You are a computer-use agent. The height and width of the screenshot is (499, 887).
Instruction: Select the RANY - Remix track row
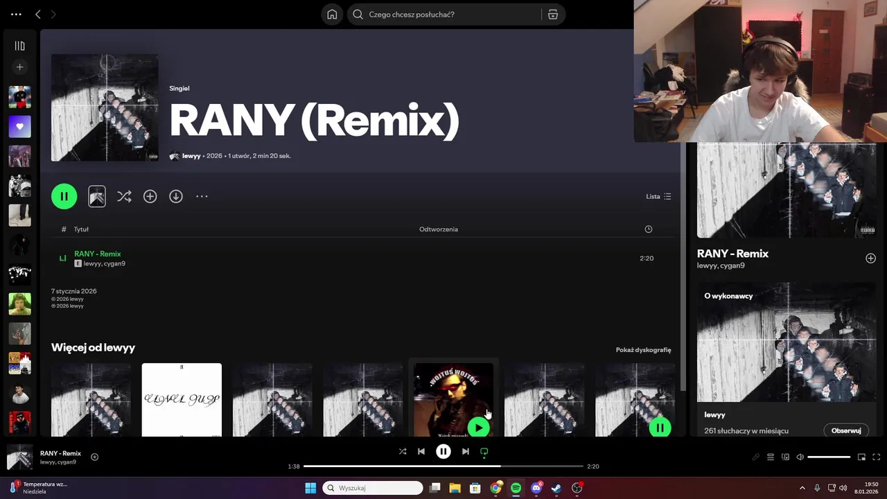(361, 258)
